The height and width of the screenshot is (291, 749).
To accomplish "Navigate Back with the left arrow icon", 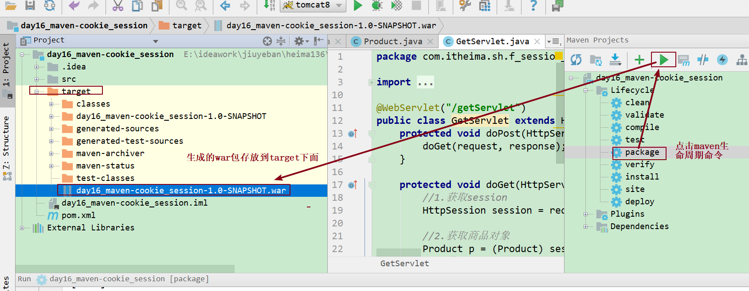I will click(x=225, y=5).
